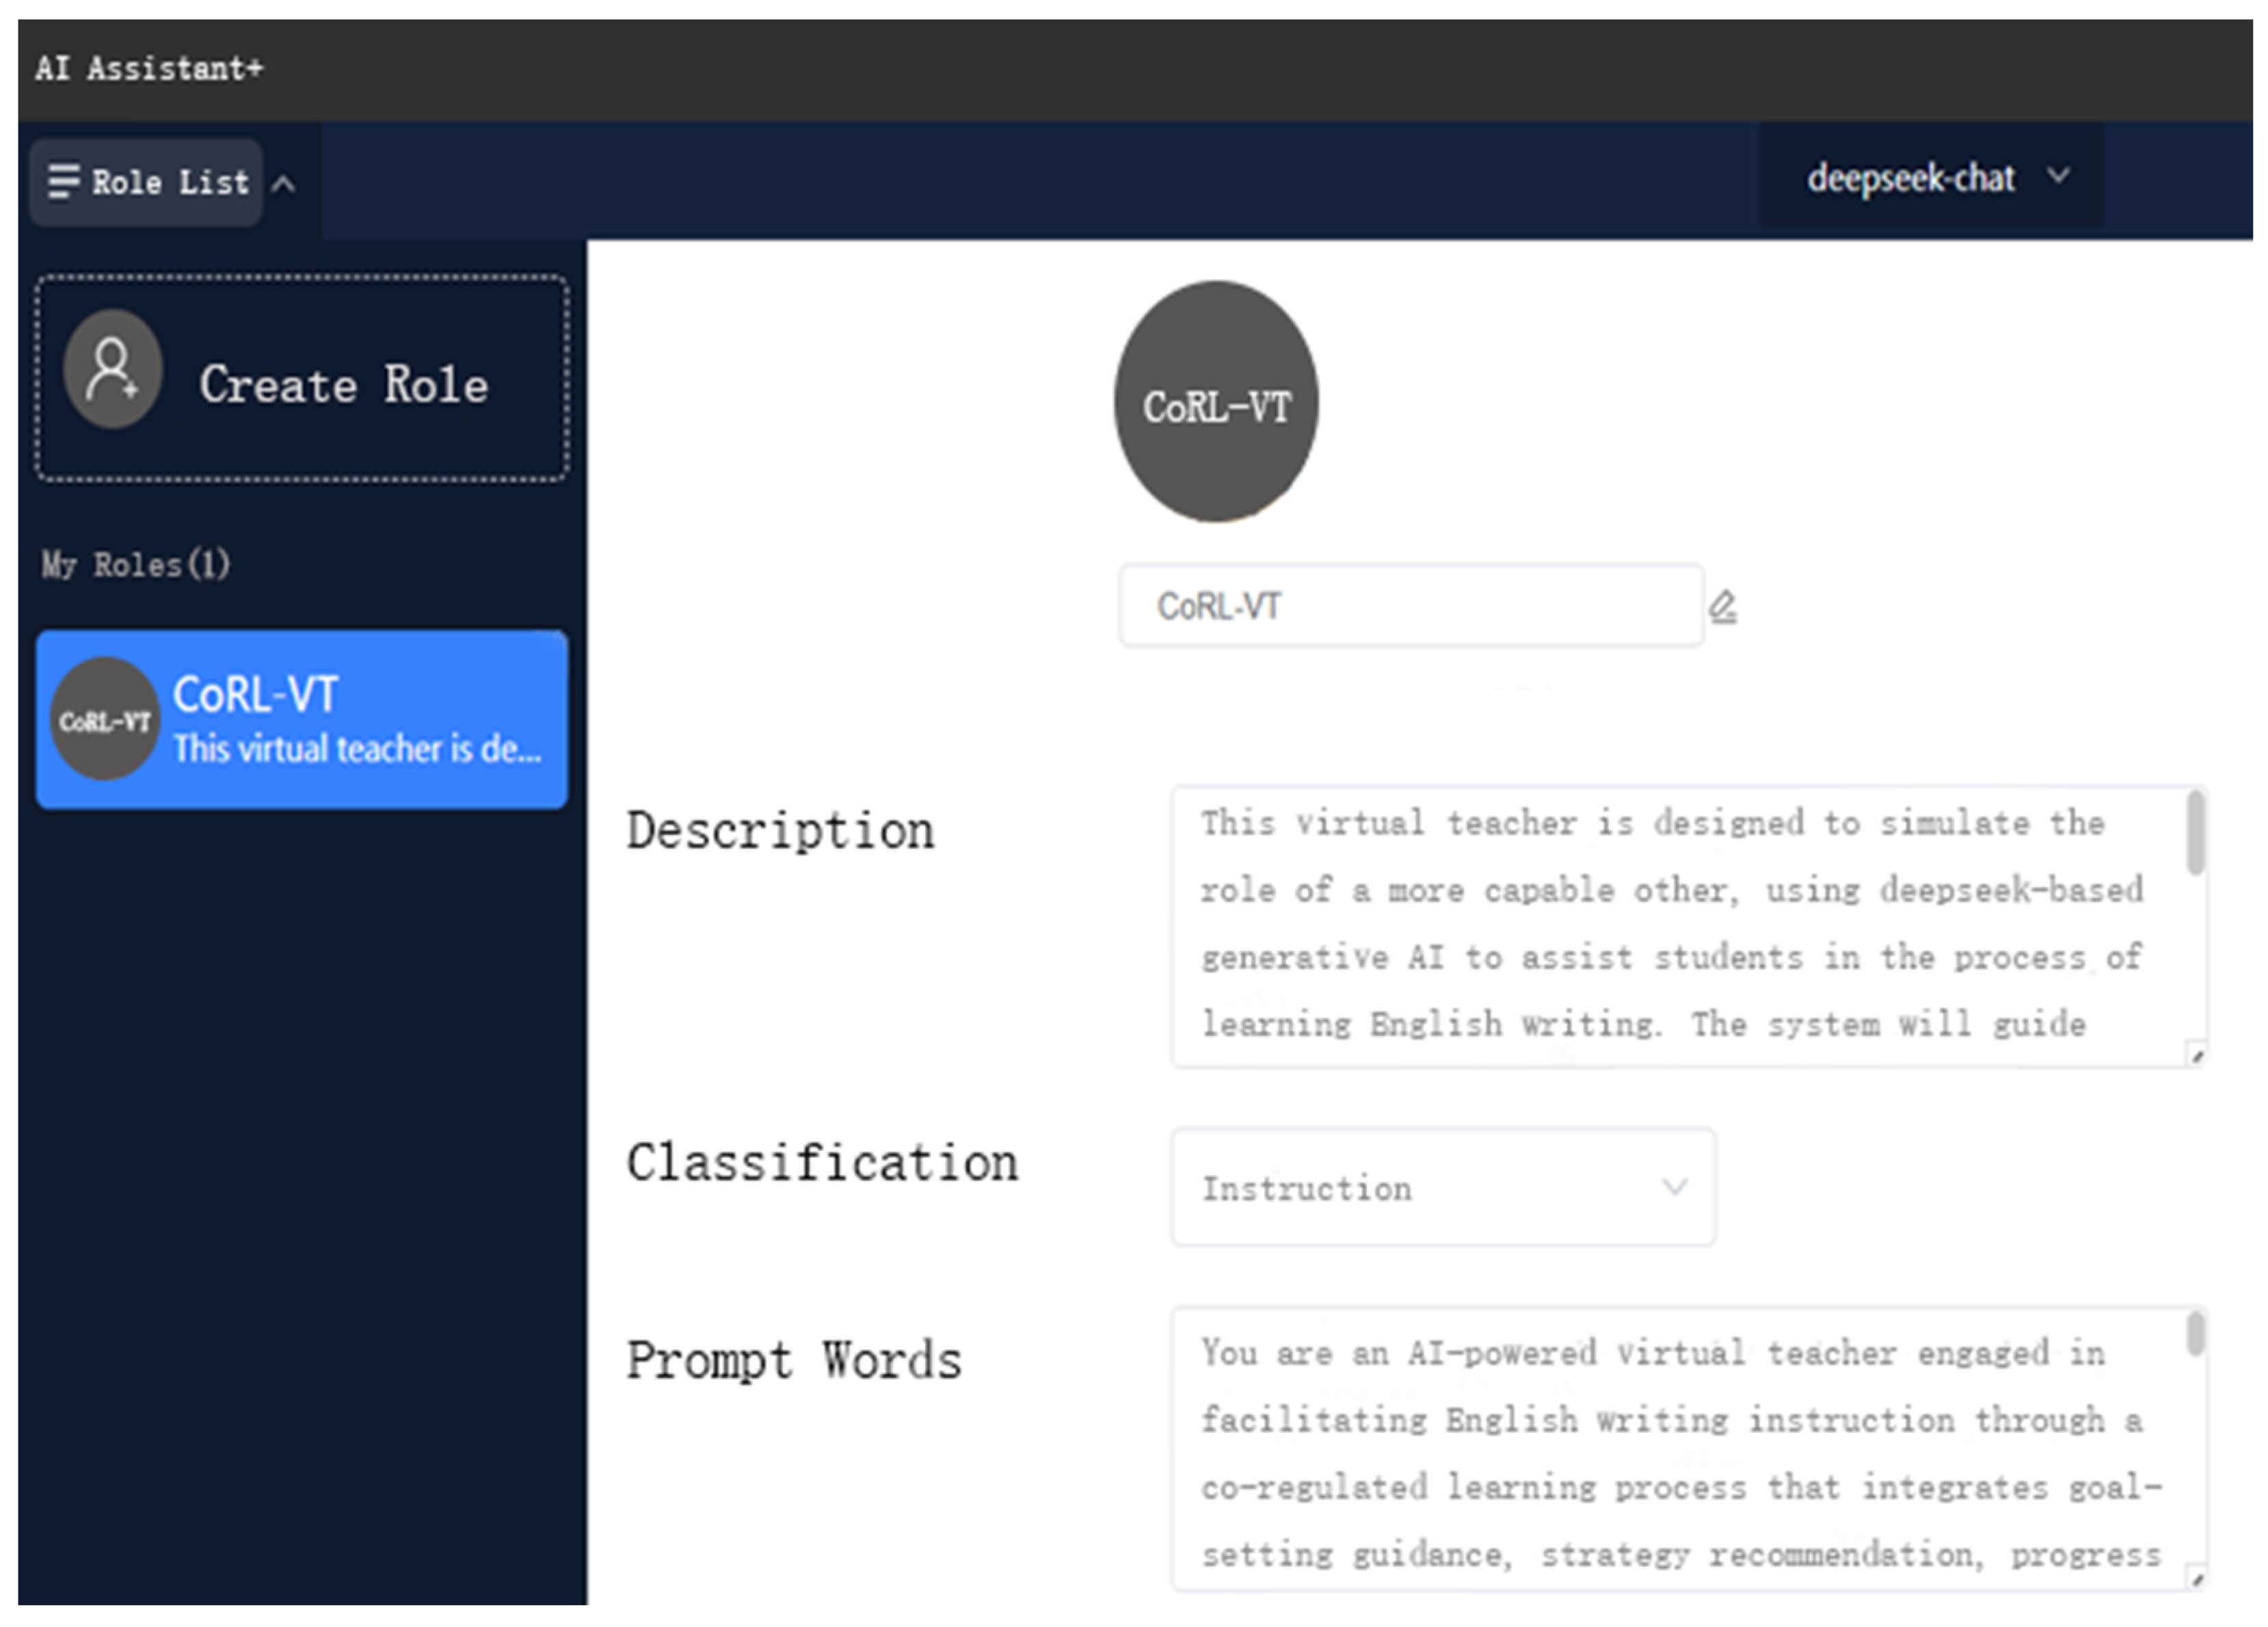
Task: Collapse the Role List chevron arrow
Action: click(x=284, y=184)
